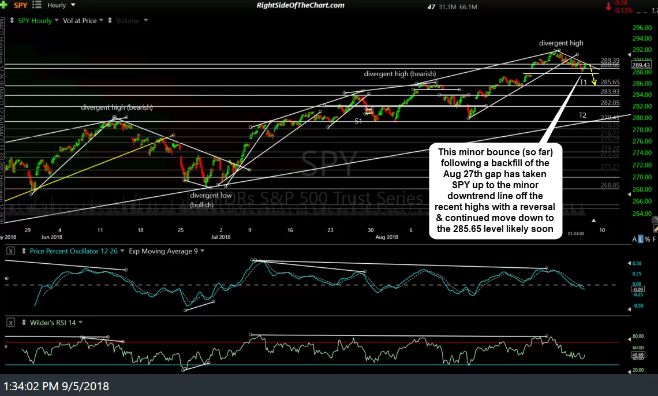The height and width of the screenshot is (396, 658).
Task: Click the timestamp 1:34:02 PM 9/5/2018
Action: (x=56, y=386)
